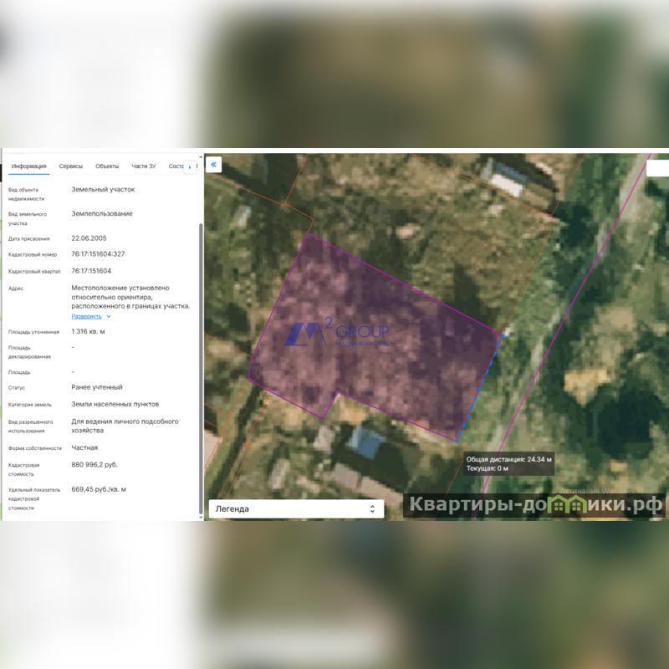The height and width of the screenshot is (669, 669).
Task: Collapse the info panel with double-chevron icon
Action: pyautogui.click(x=213, y=165)
